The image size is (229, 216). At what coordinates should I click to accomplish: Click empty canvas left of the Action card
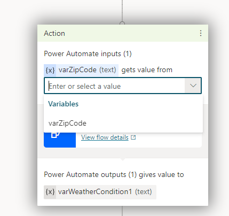pos(18,107)
